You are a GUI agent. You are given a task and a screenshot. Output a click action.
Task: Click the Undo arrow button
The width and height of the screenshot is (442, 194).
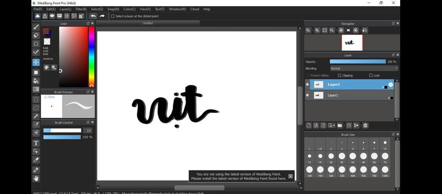tap(93, 16)
